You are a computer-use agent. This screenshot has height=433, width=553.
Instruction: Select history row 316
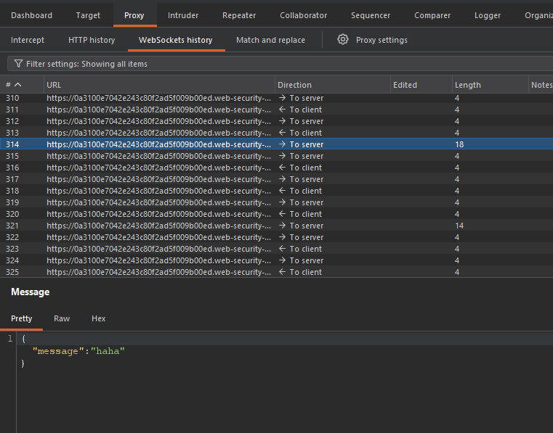tap(276, 168)
